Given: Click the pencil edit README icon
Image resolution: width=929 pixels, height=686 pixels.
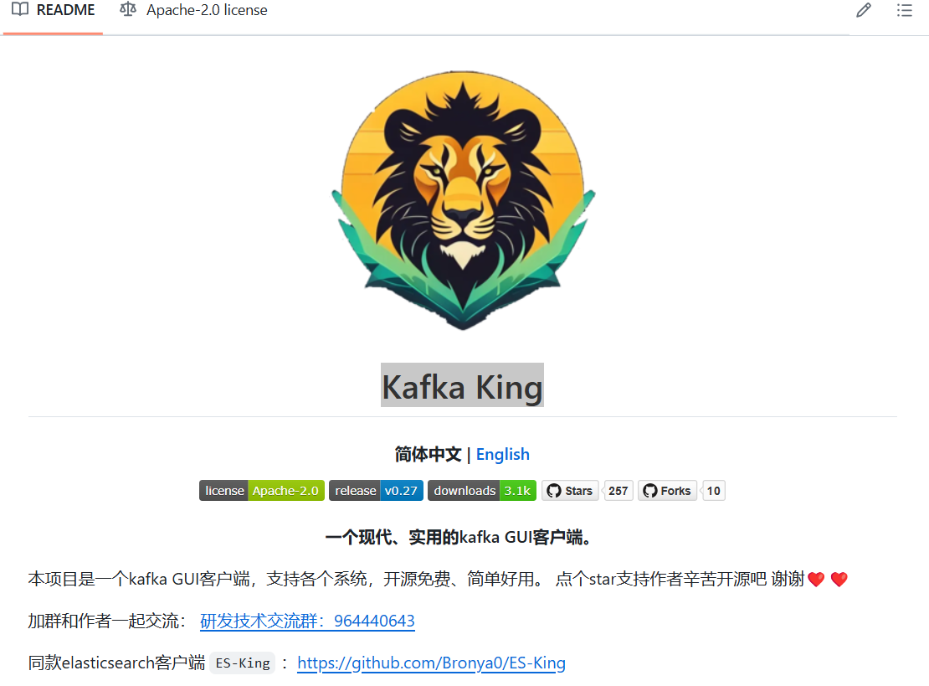Looking at the screenshot, I should click(x=863, y=10).
